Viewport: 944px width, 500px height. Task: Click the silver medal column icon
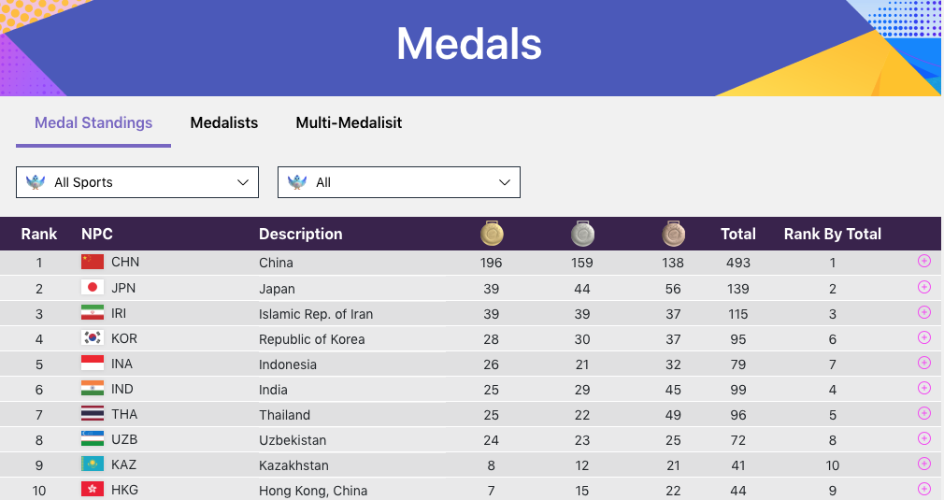(x=582, y=234)
